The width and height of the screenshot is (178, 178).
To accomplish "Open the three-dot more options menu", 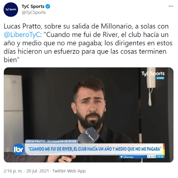I will (171, 6).
